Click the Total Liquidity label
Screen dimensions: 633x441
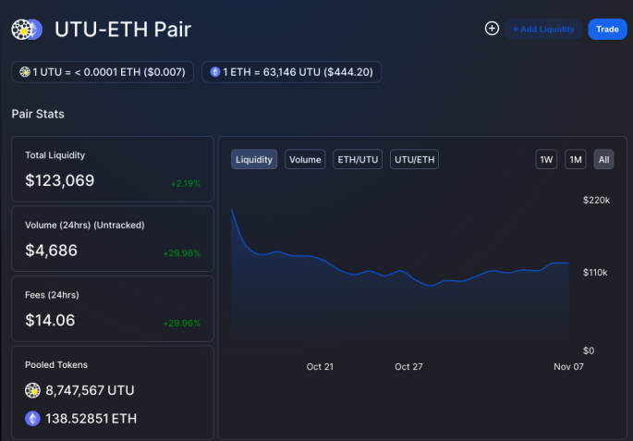click(55, 155)
